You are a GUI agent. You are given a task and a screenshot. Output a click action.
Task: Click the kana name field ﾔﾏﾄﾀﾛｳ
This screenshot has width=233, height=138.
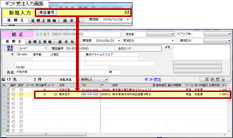point(62,67)
